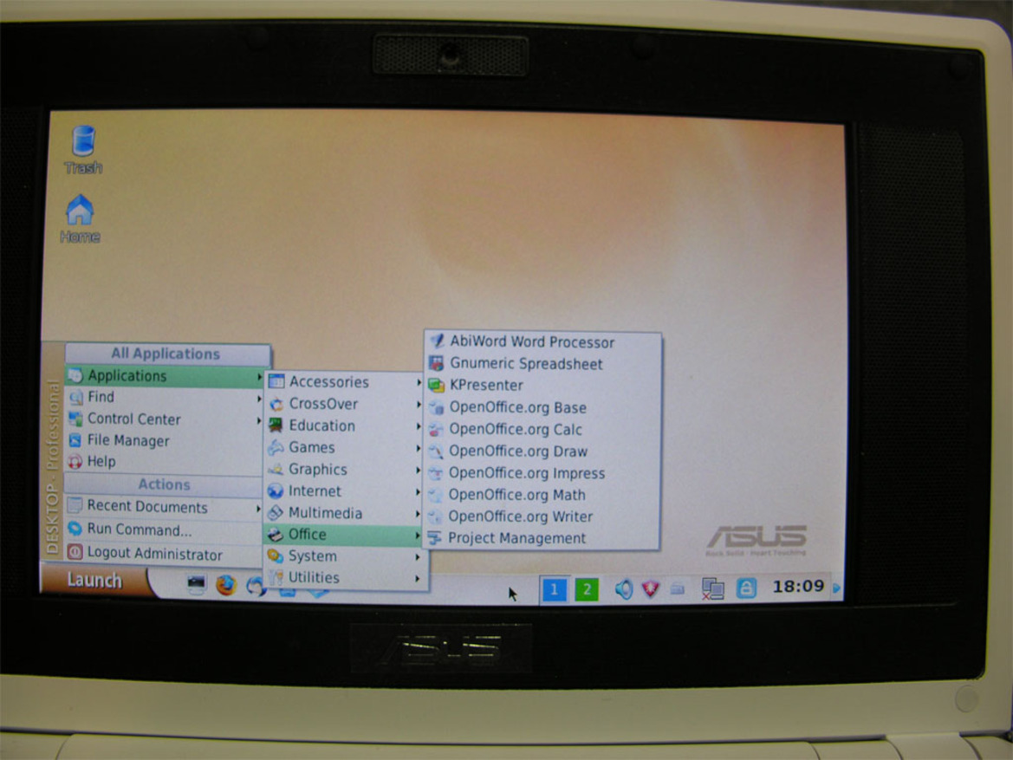Expand the Utilities submenu
The width and height of the screenshot is (1013, 760).
tap(346, 578)
